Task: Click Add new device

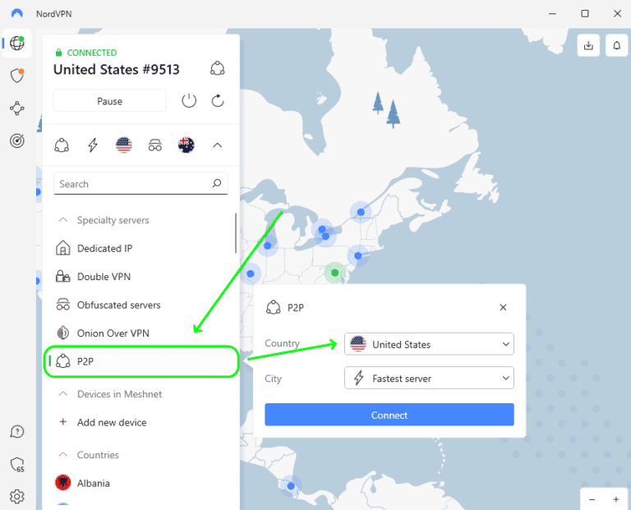Action: coord(140,422)
